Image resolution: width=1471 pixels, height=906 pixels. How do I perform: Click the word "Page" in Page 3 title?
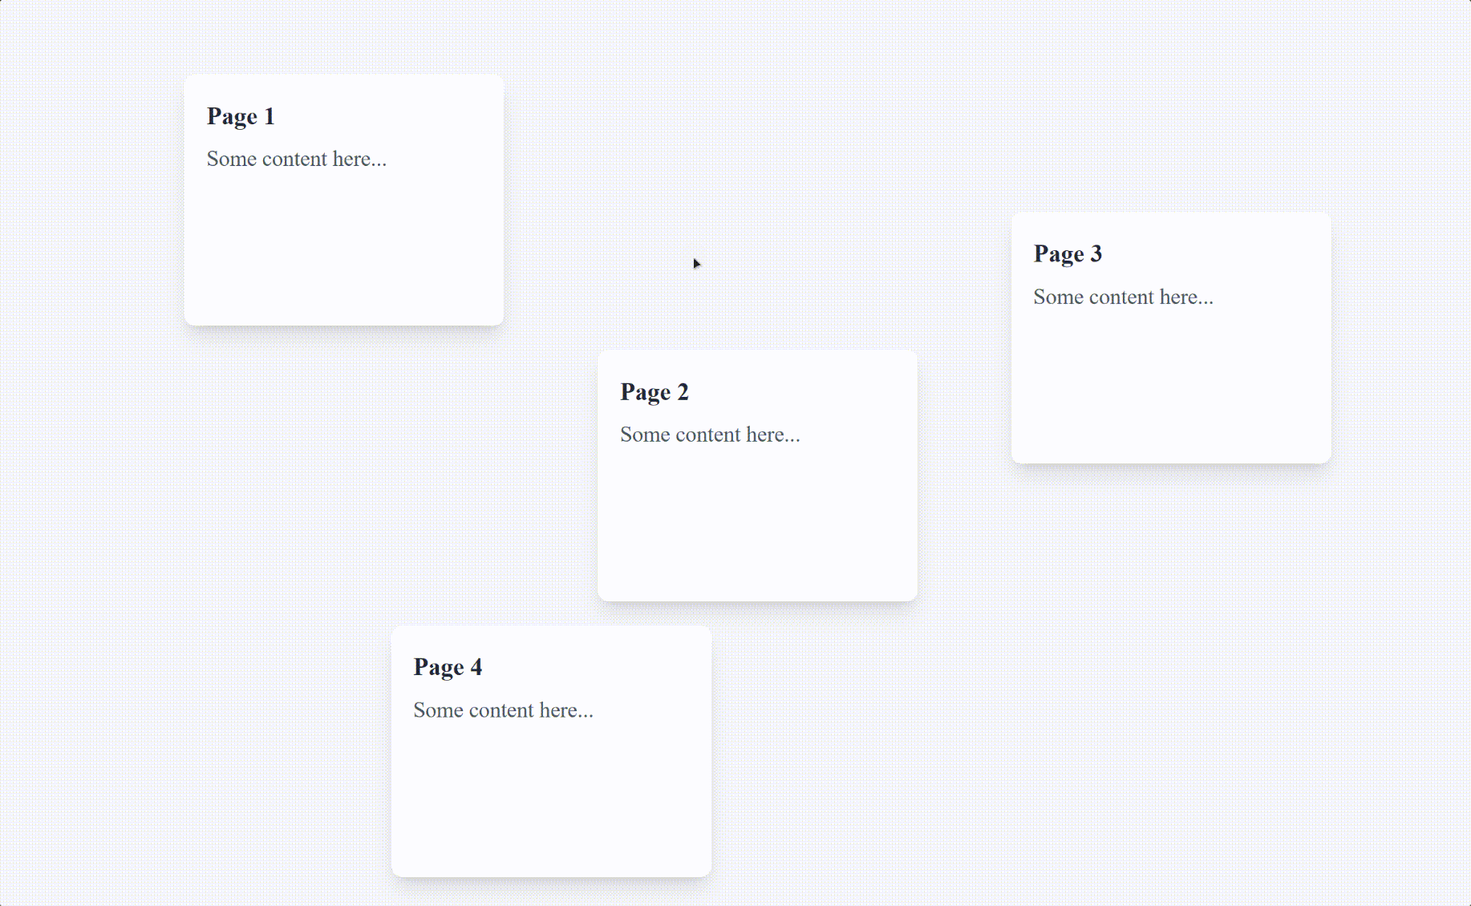tap(1059, 255)
